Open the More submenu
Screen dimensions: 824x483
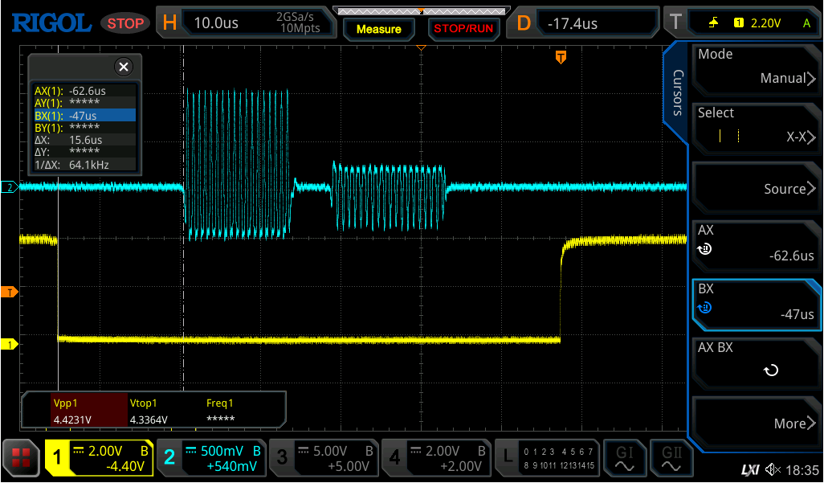click(x=755, y=423)
